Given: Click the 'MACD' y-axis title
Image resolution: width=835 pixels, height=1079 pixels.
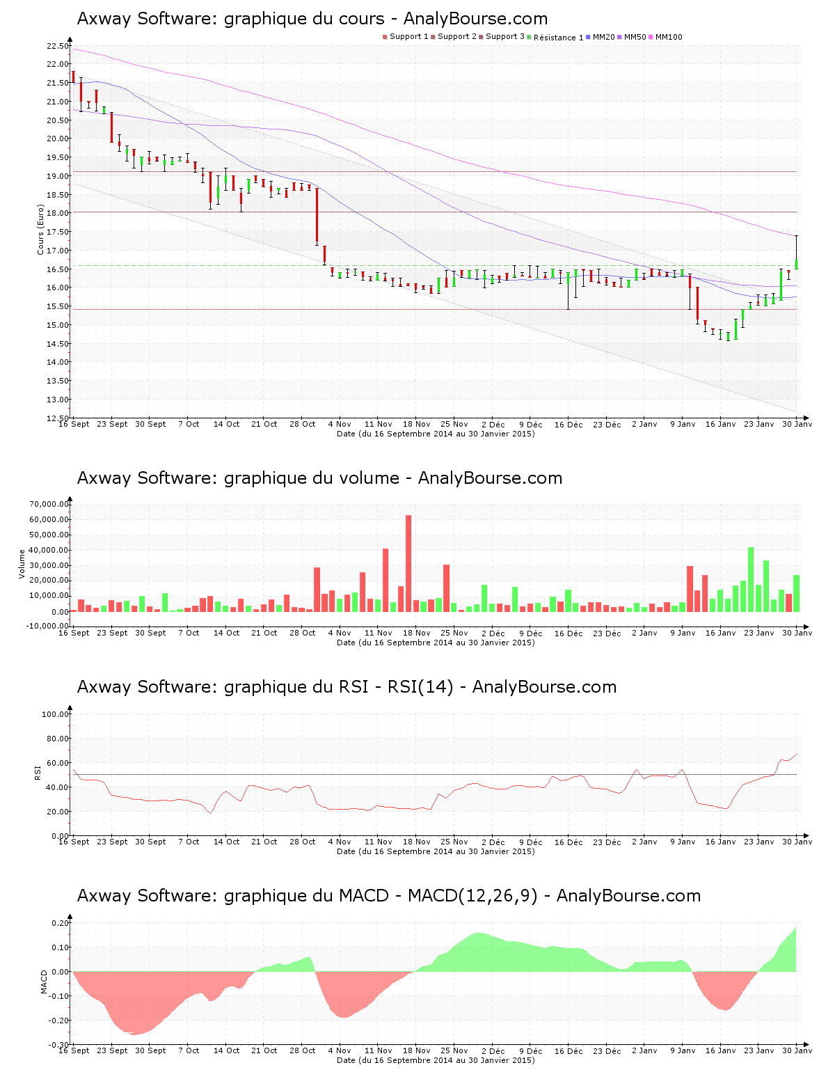Looking at the screenshot, I should [44, 982].
